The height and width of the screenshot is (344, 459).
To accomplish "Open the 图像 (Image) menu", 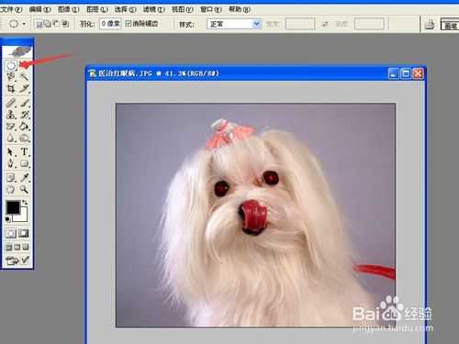I will pyautogui.click(x=69, y=9).
